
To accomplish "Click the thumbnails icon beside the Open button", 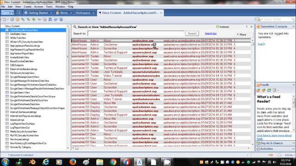I will [x=19, y=13].
